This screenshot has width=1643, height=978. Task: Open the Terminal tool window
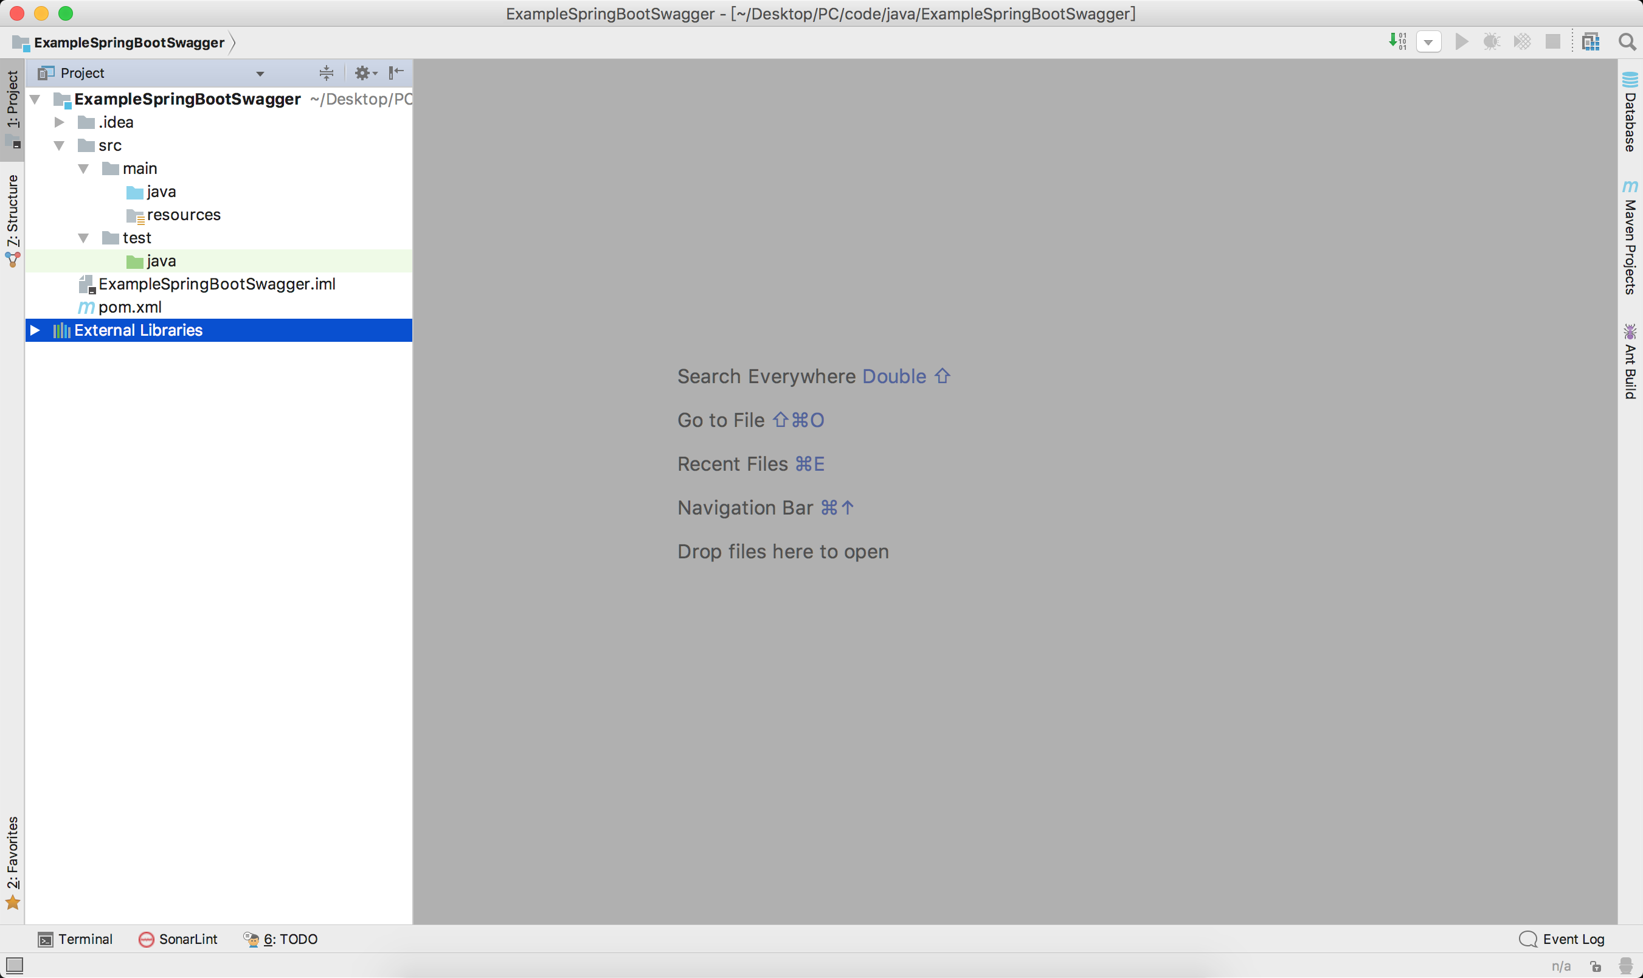[x=75, y=939]
